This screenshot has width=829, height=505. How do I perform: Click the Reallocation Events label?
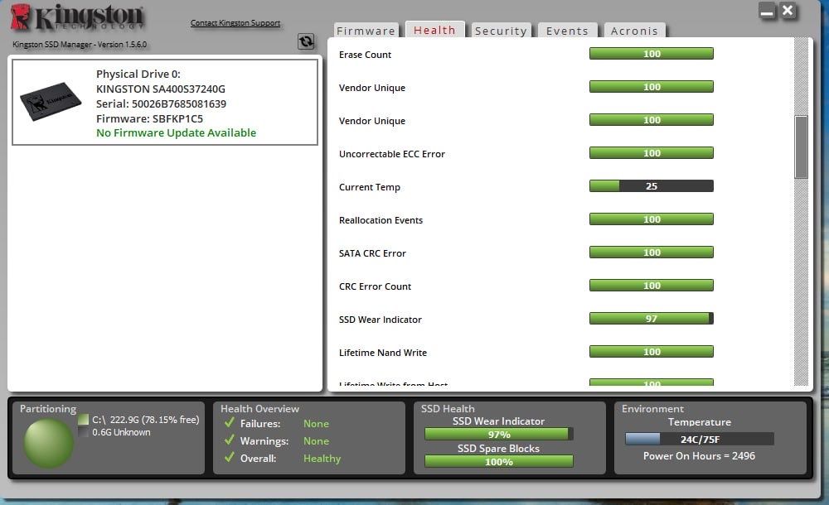coord(381,220)
